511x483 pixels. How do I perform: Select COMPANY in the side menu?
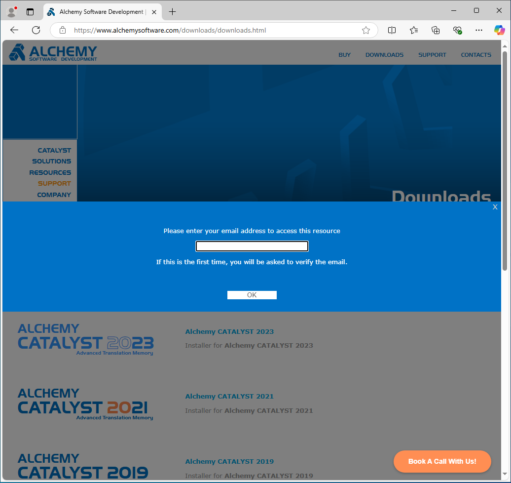point(54,195)
